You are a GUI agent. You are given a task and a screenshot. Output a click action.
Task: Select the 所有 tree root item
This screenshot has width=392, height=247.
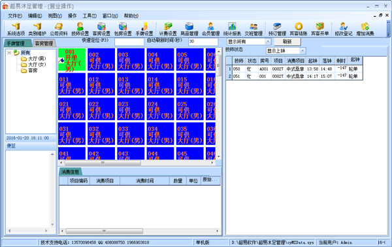pyautogui.click(x=25, y=53)
